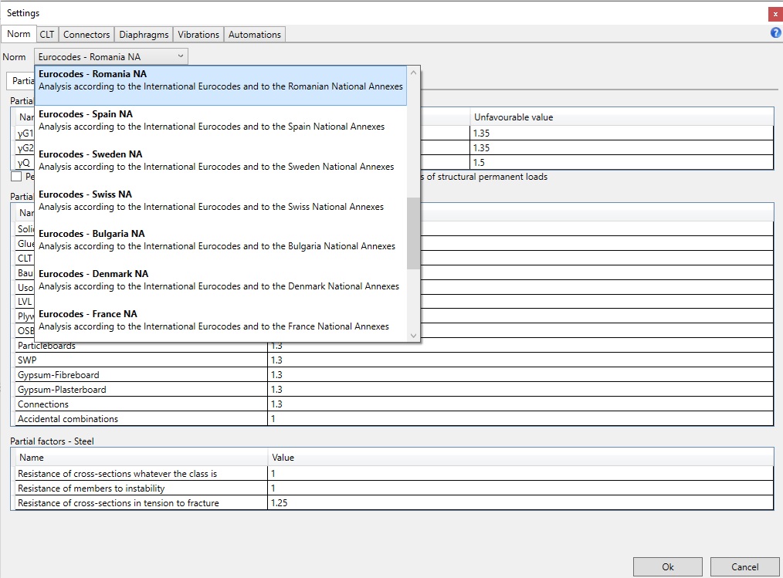Open the Diaphragms tab
This screenshot has height=578, width=783.
(x=144, y=35)
